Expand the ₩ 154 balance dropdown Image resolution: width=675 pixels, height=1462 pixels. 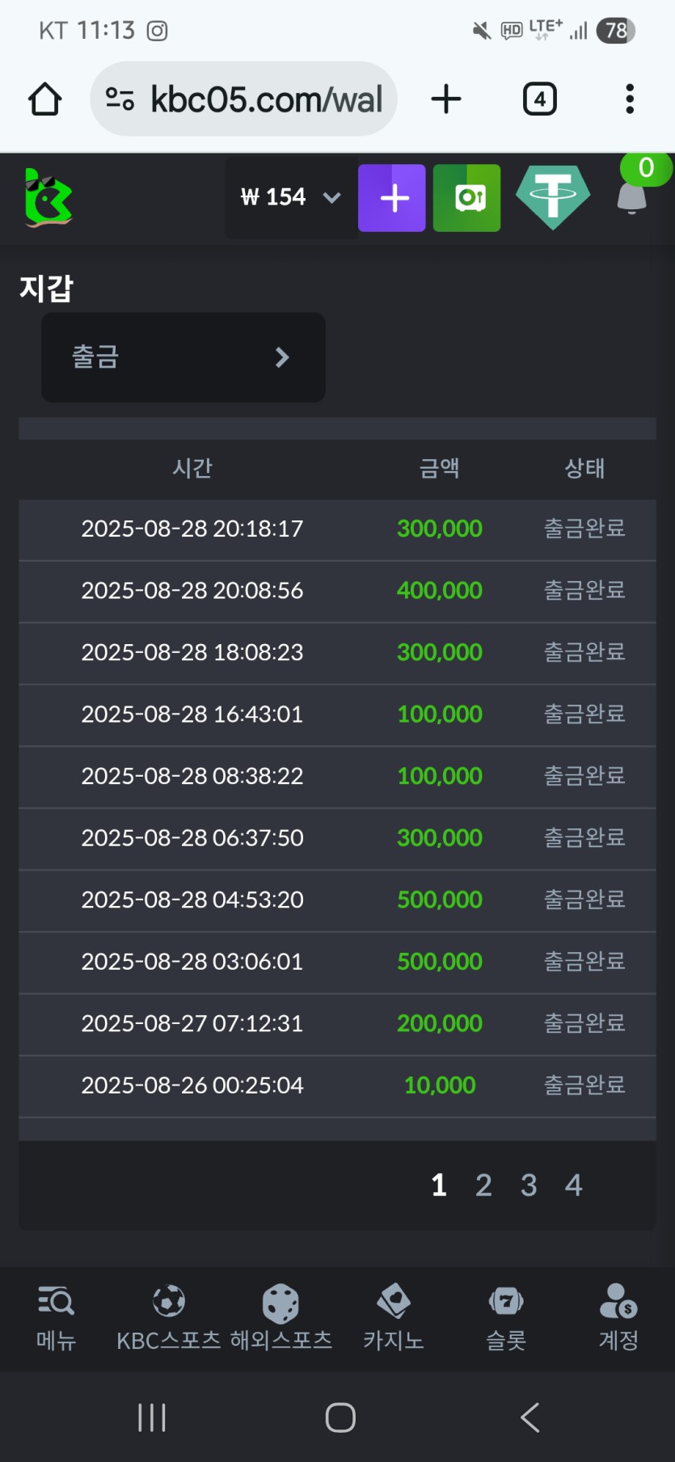(331, 198)
